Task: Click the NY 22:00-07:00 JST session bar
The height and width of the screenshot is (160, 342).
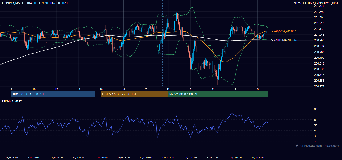Action: pos(218,94)
